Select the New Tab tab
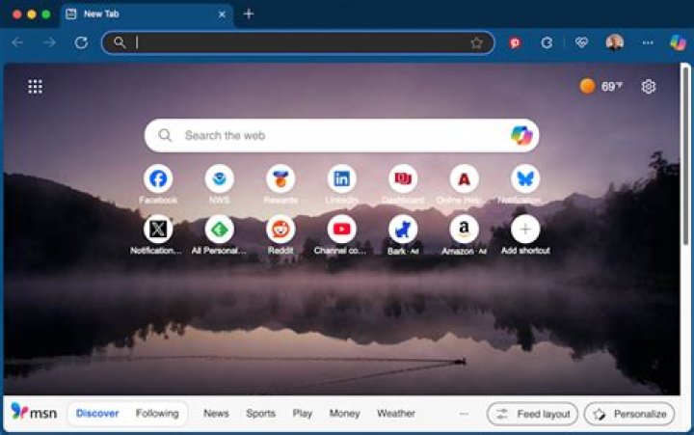This screenshot has height=435, width=694. pyautogui.click(x=147, y=14)
